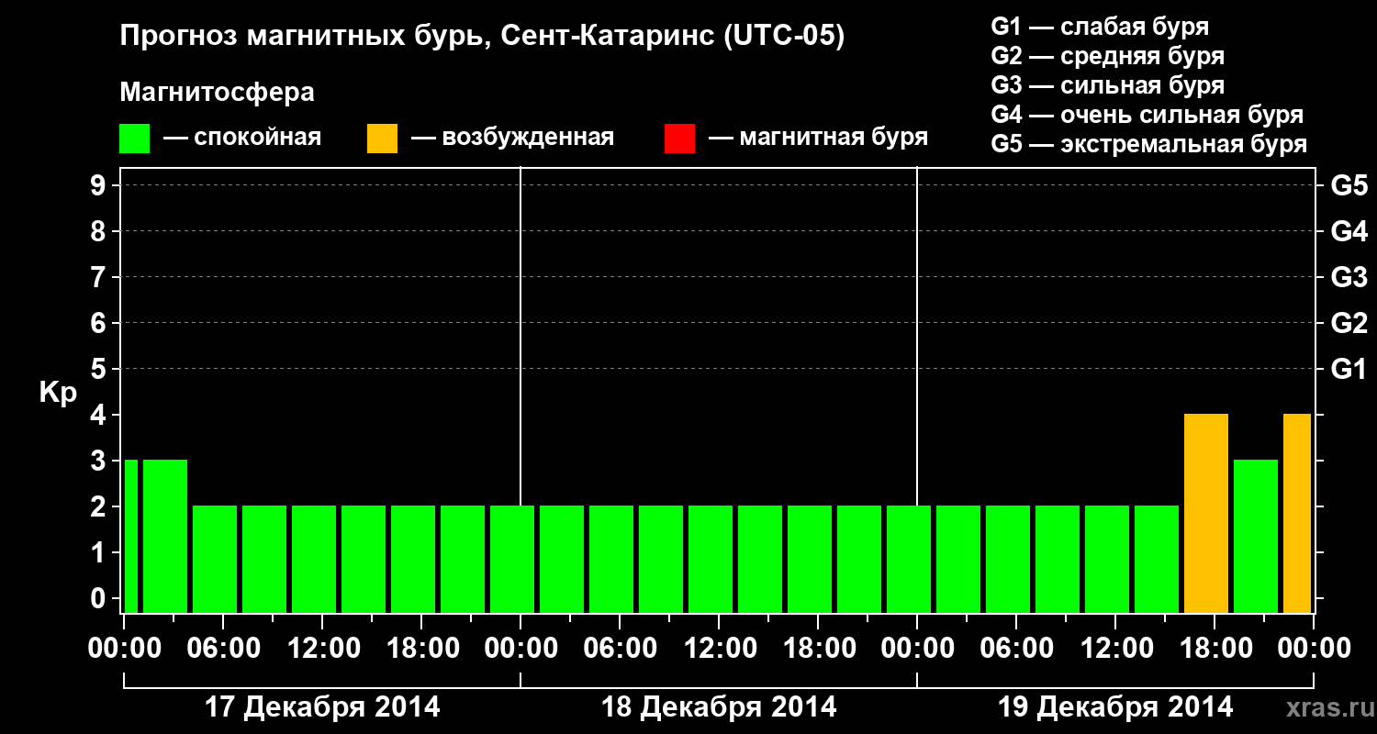The height and width of the screenshot is (734, 1377).
Task: Click the '18 Декабря 2014' date label
Action: pyautogui.click(x=719, y=707)
